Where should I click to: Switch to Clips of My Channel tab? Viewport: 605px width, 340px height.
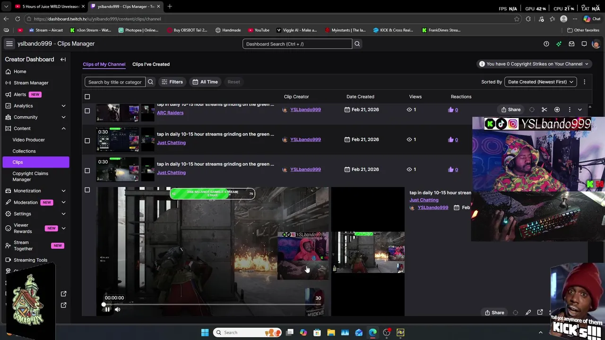(x=104, y=64)
